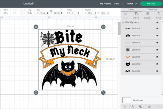The height and width of the screenshot is (109, 163).
Task: Click the Layers panel scrollbar
Action: point(162,58)
